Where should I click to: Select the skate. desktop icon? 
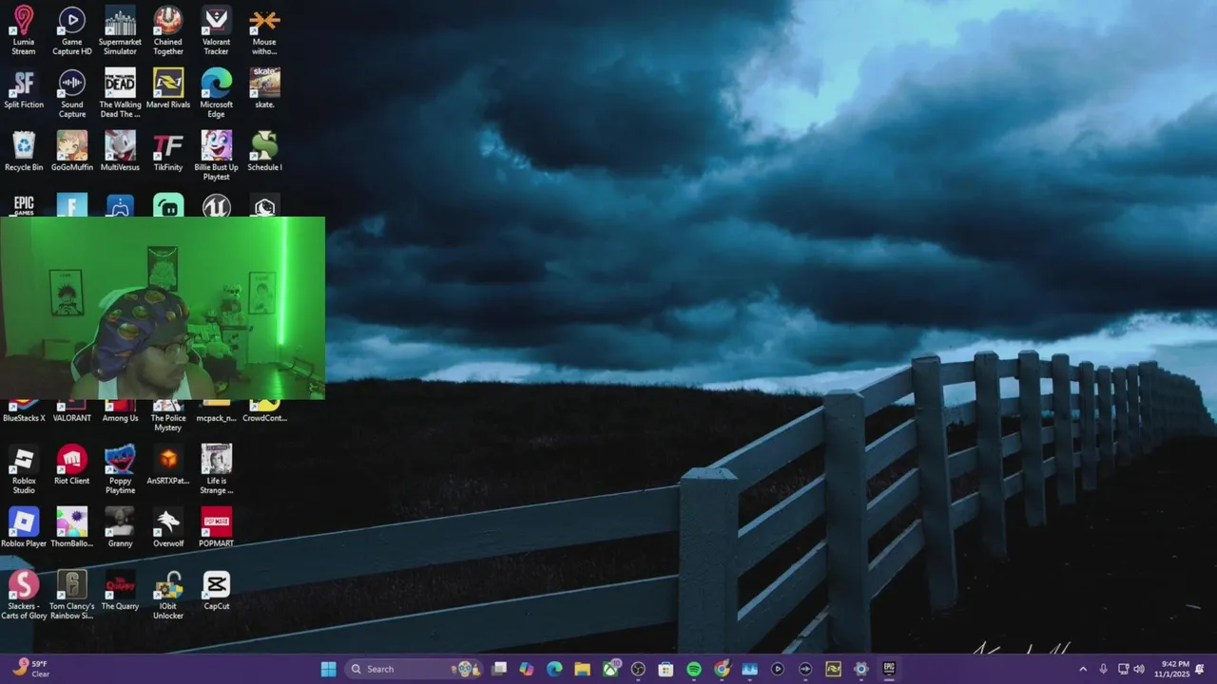(x=264, y=88)
